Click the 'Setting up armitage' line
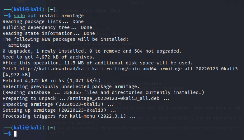The image size is (244, 140). [59, 110]
